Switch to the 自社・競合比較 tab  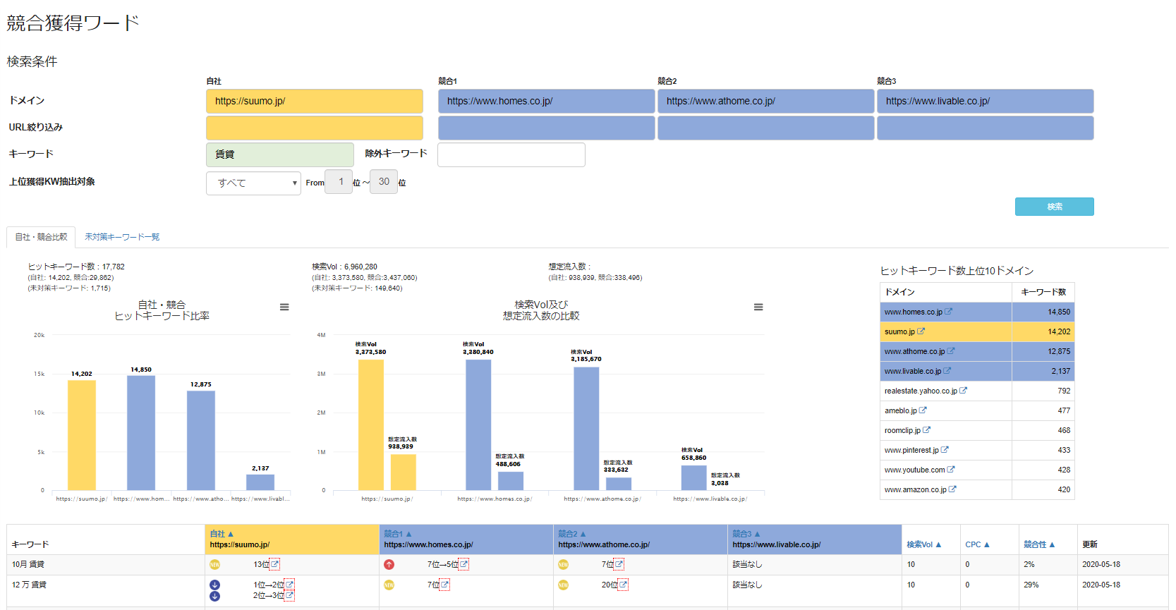[x=41, y=237]
